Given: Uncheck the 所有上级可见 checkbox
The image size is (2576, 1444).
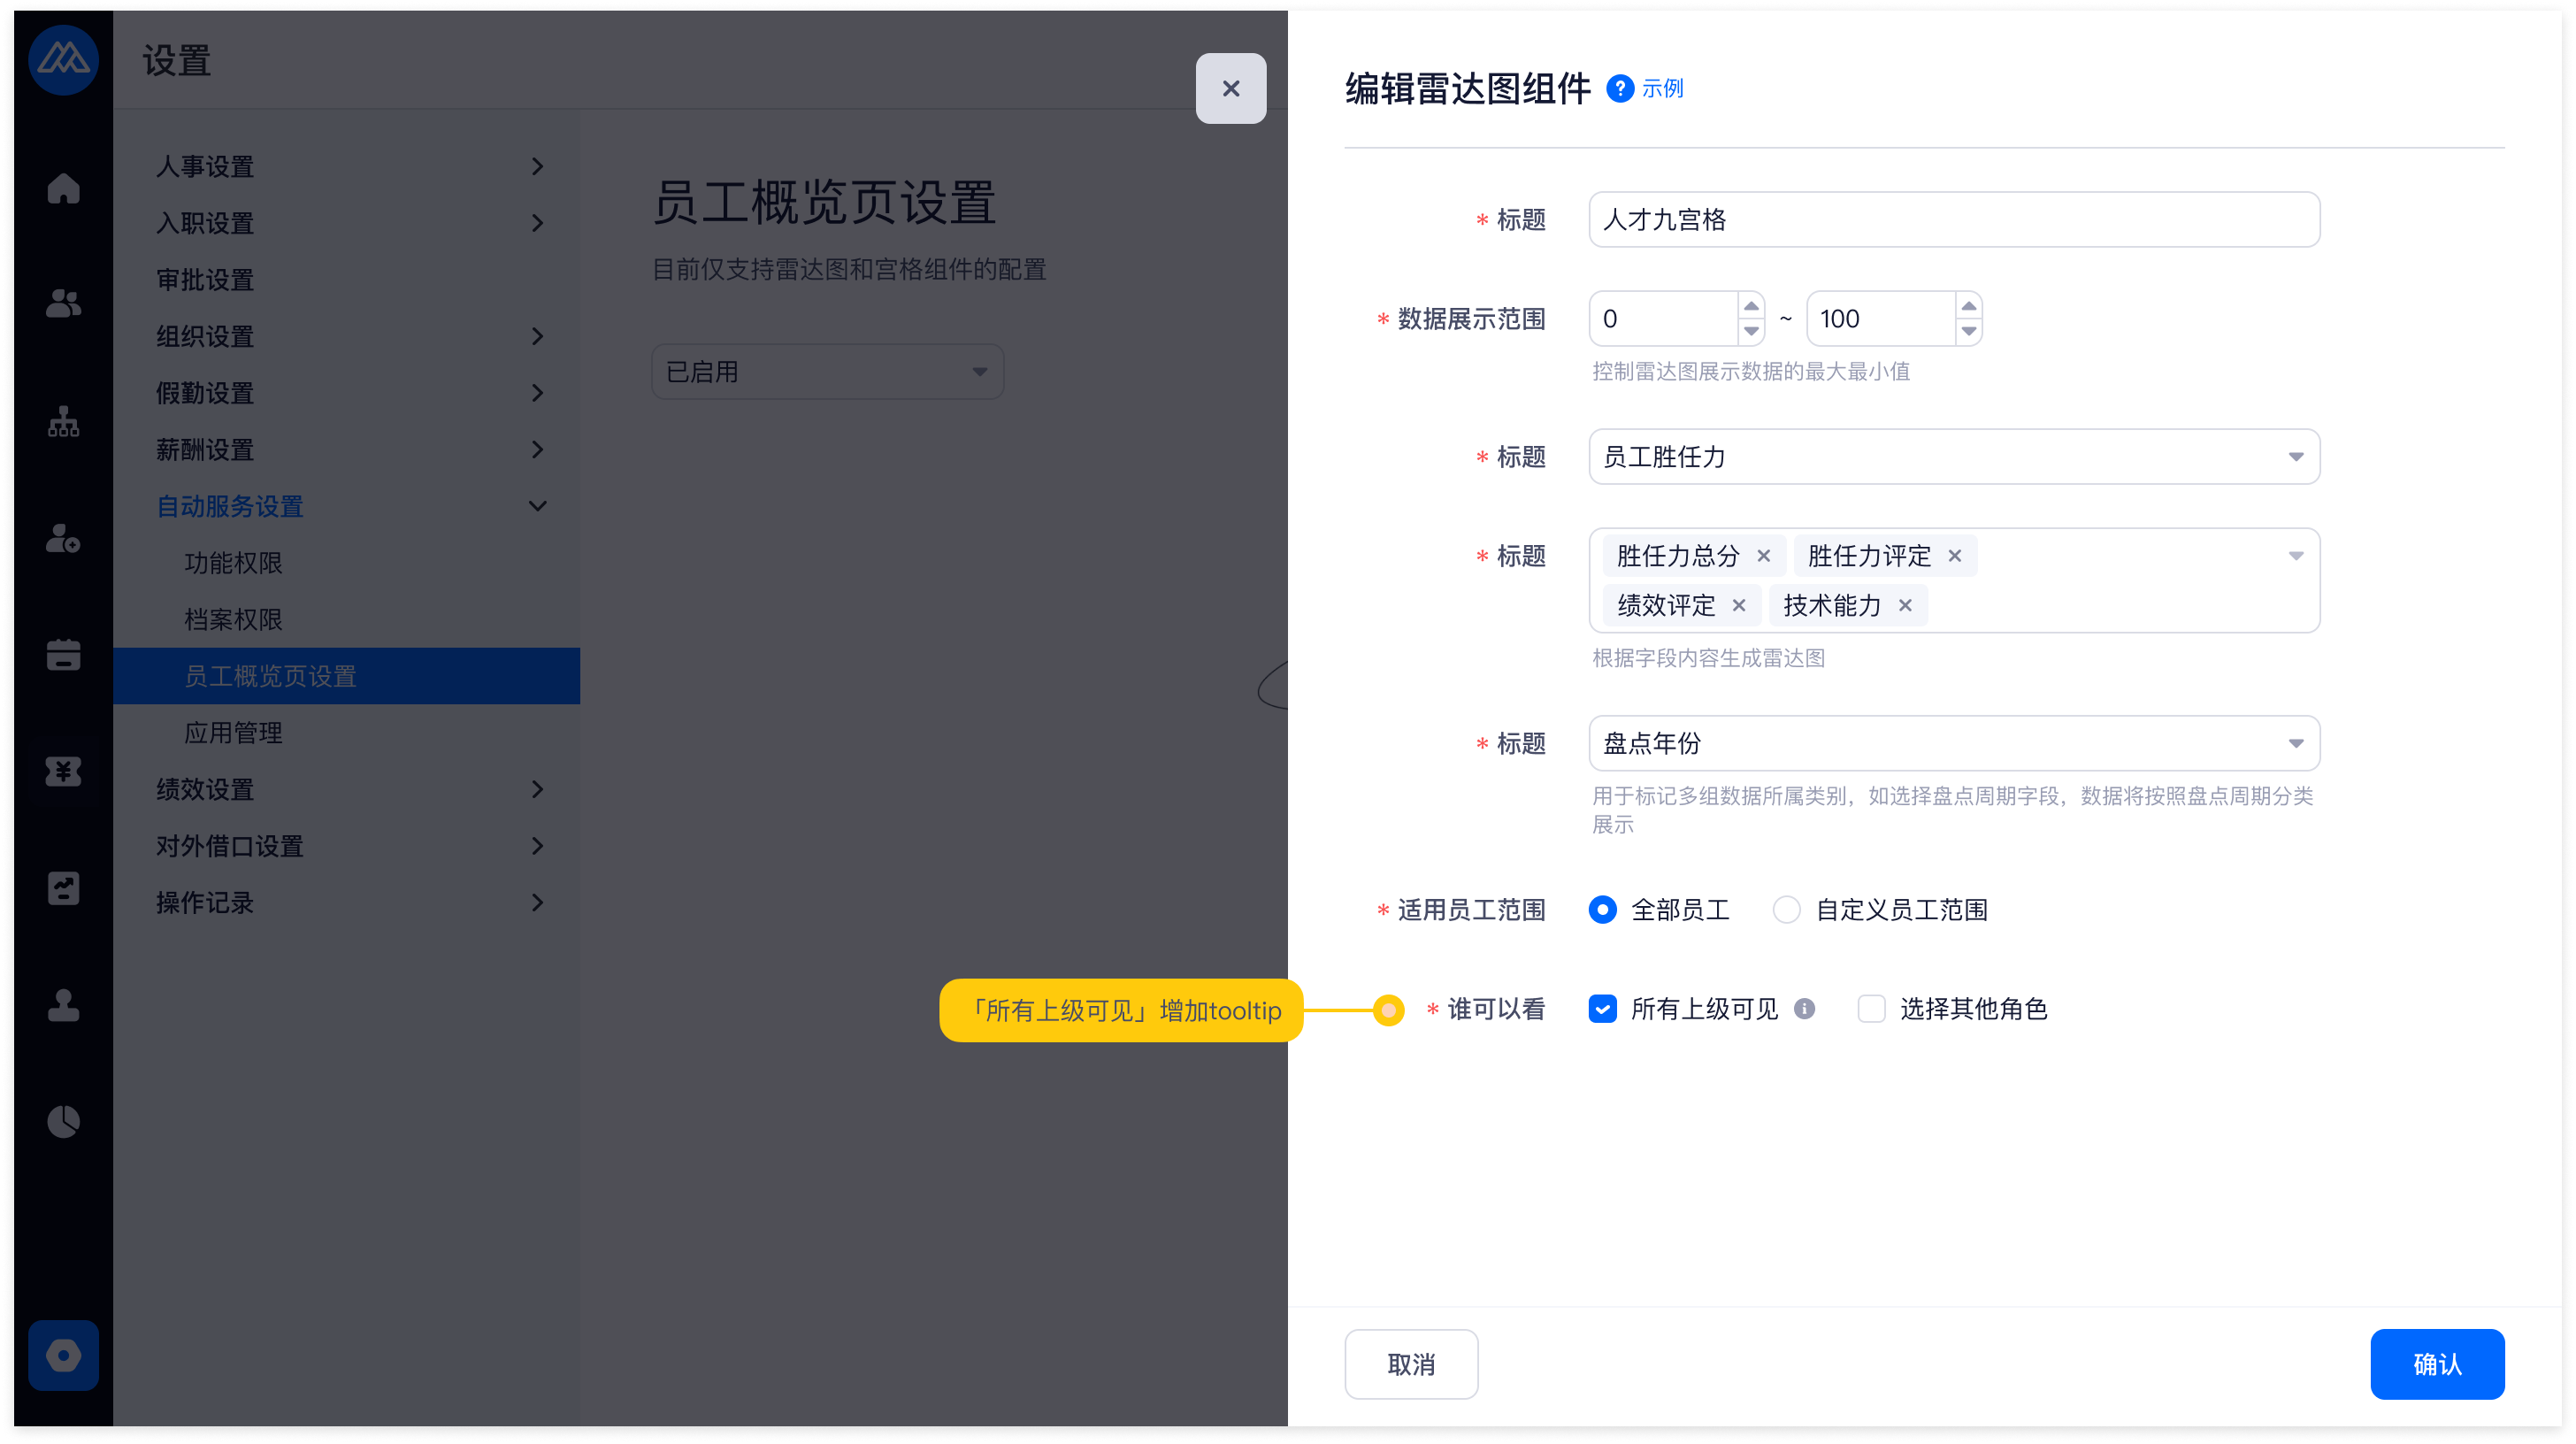Looking at the screenshot, I should 1602,1009.
